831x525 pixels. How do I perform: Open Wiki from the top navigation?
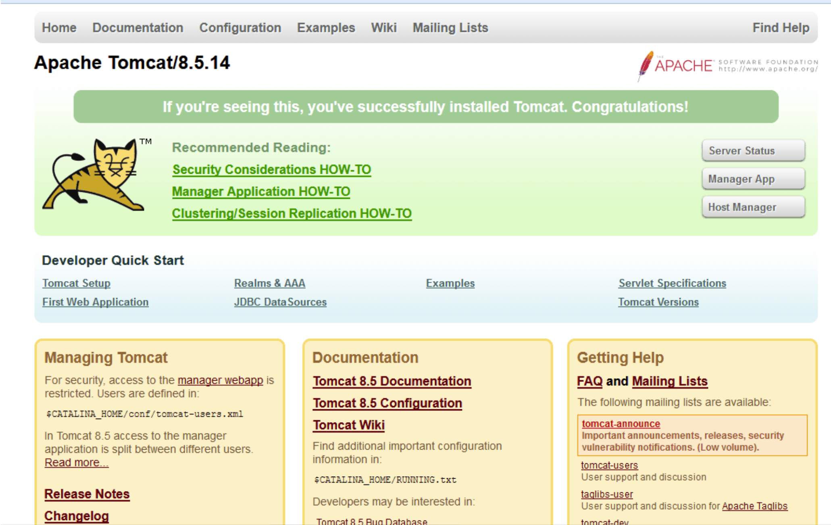(x=383, y=28)
